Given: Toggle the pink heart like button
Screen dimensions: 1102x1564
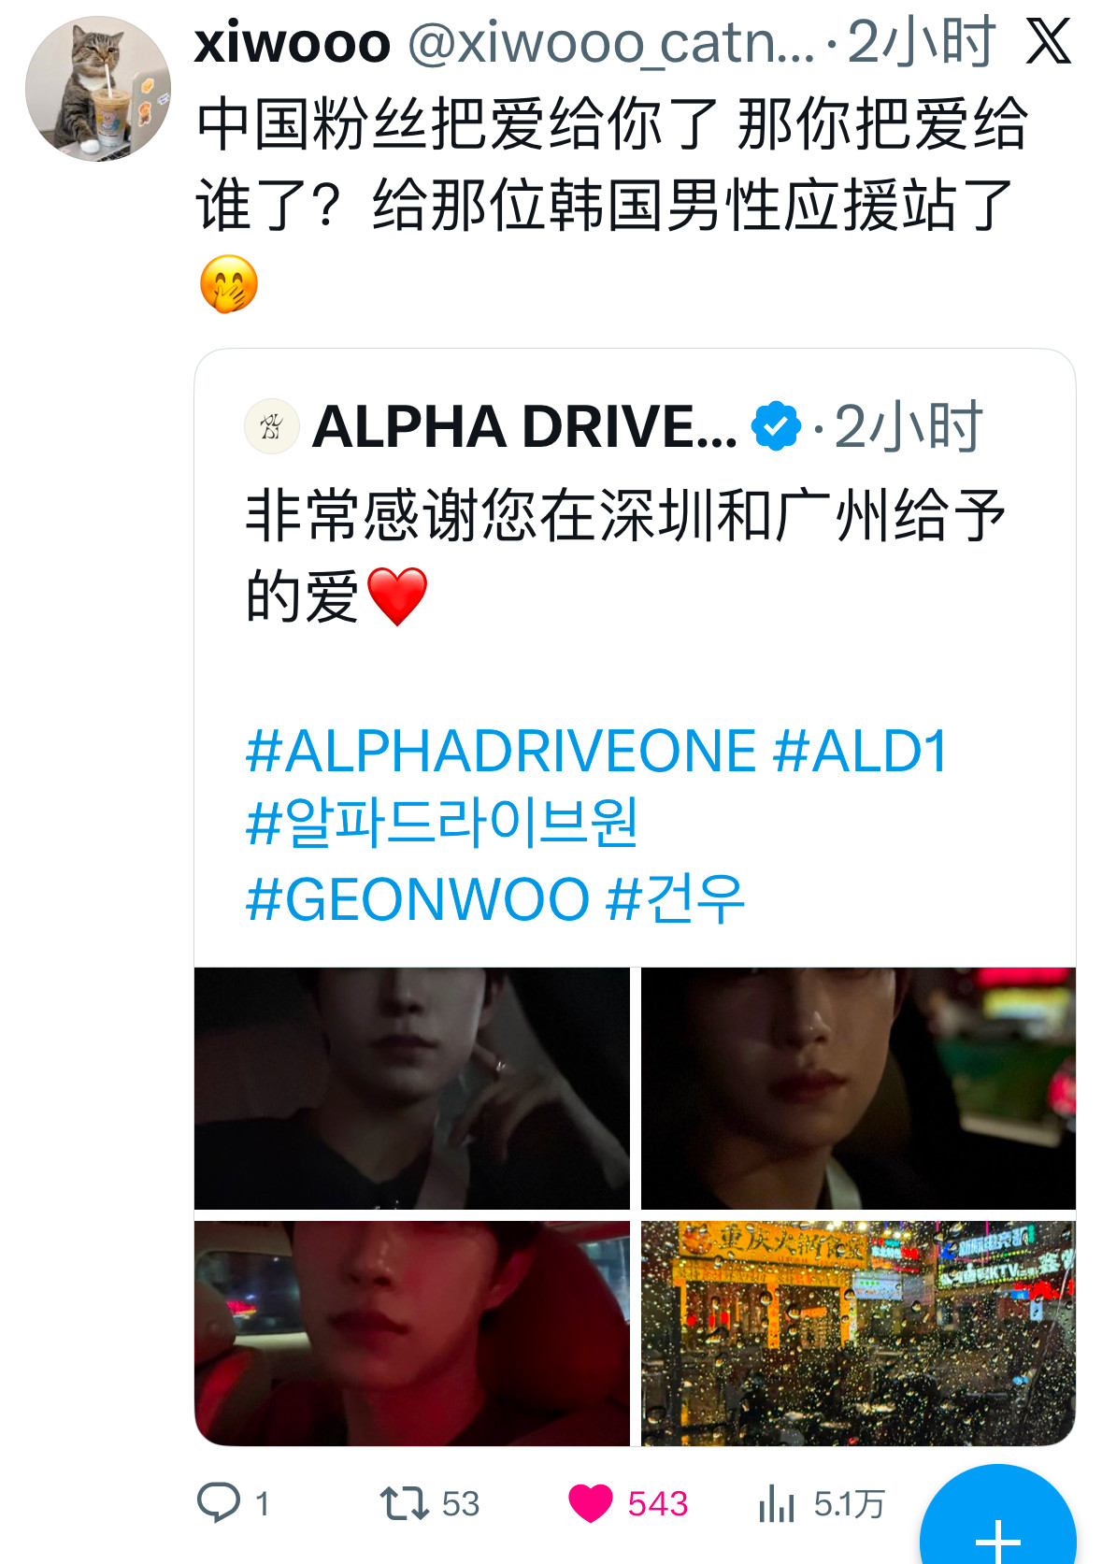Looking at the screenshot, I should [591, 1503].
